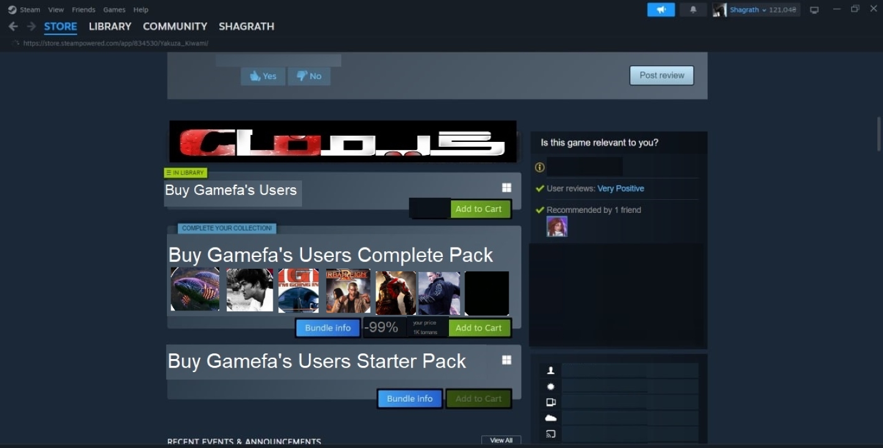Add Buy Gamefa's Users to cart

478,209
